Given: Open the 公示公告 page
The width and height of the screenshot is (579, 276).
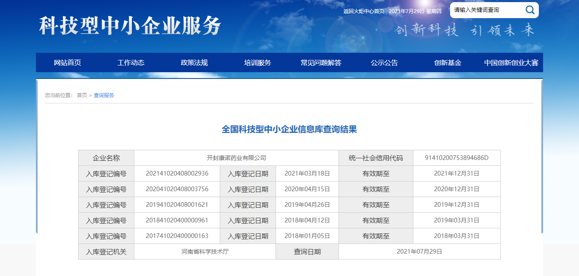Looking at the screenshot, I should tap(385, 63).
